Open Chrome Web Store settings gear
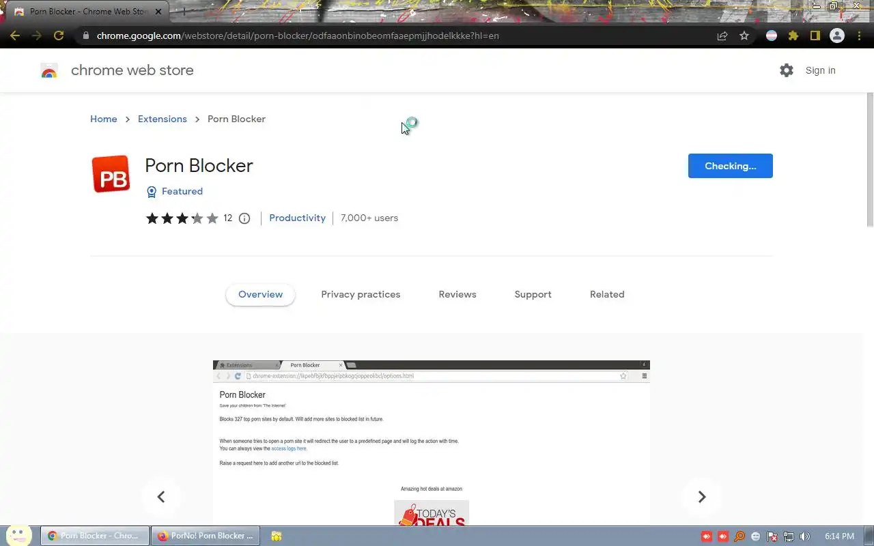874x546 pixels. coord(787,70)
